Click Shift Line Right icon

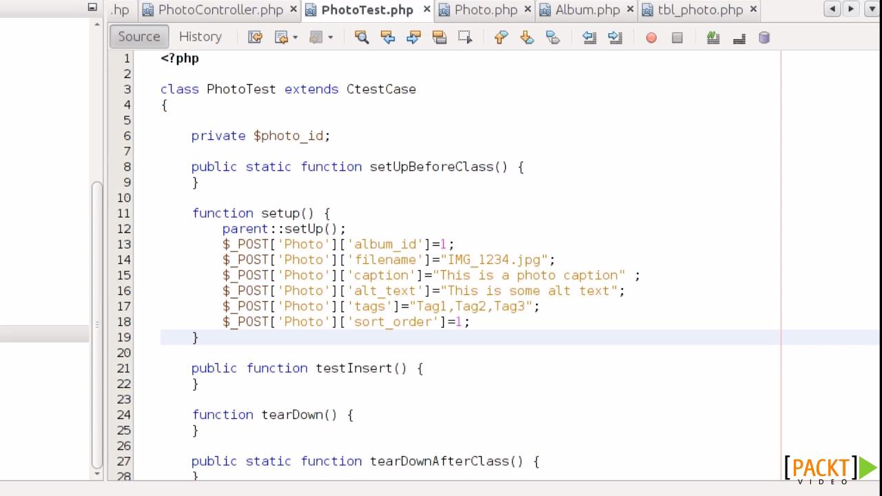[615, 37]
